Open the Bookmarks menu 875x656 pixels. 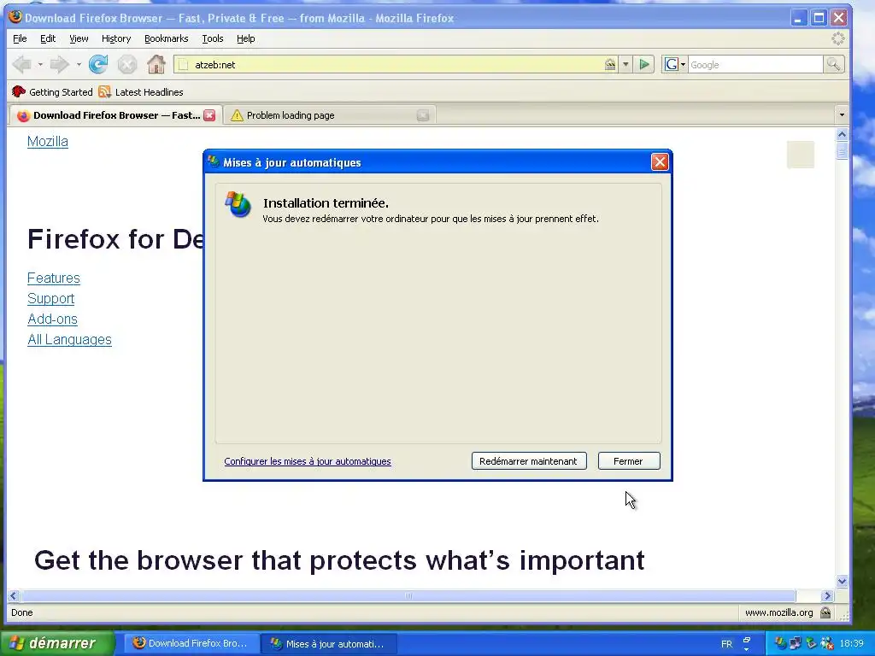(167, 38)
